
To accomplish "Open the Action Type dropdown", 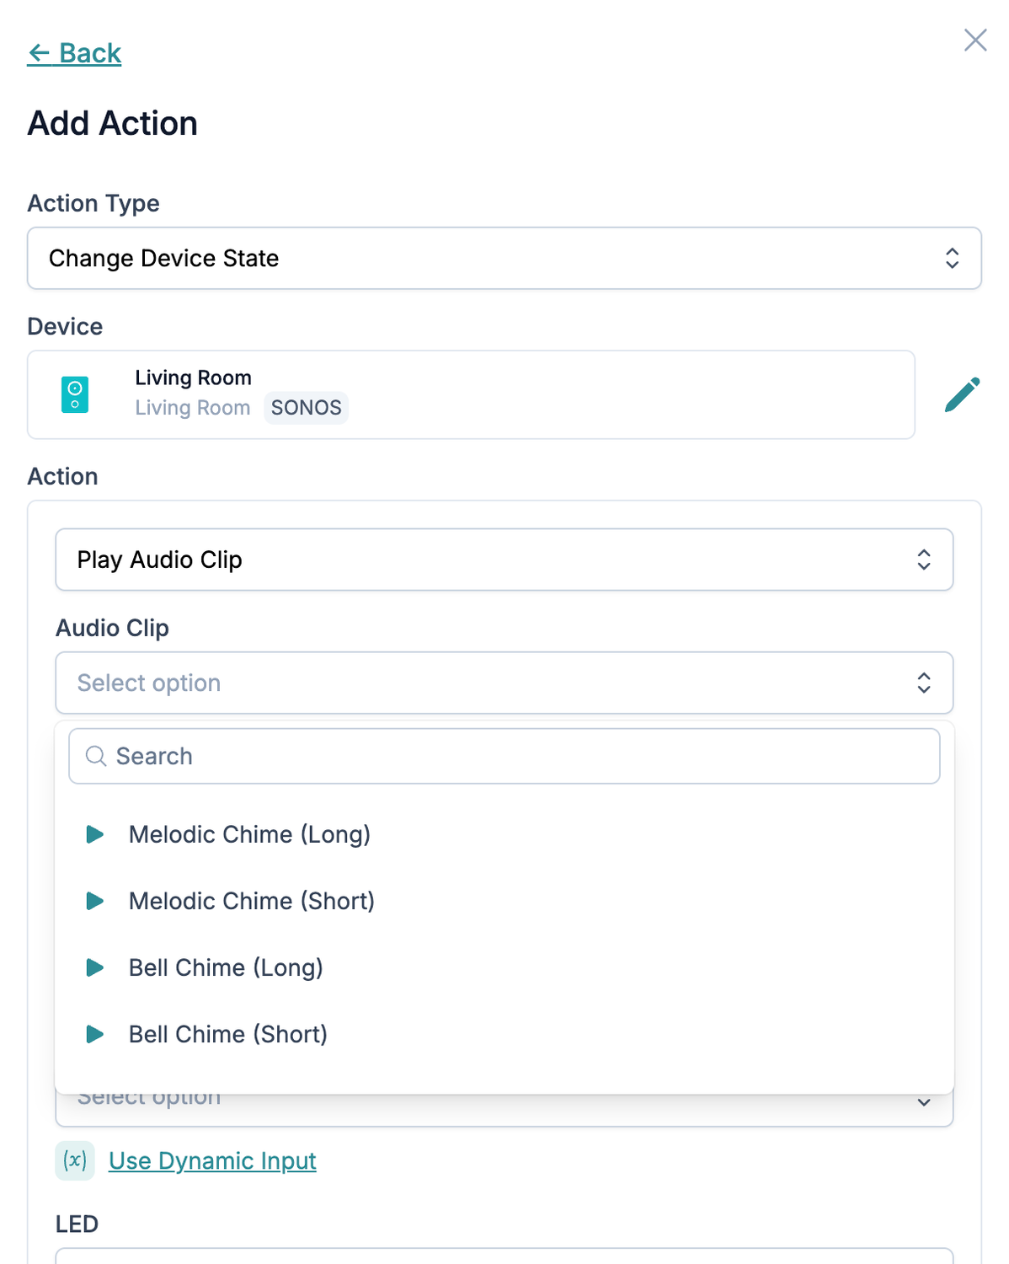I will (504, 258).
